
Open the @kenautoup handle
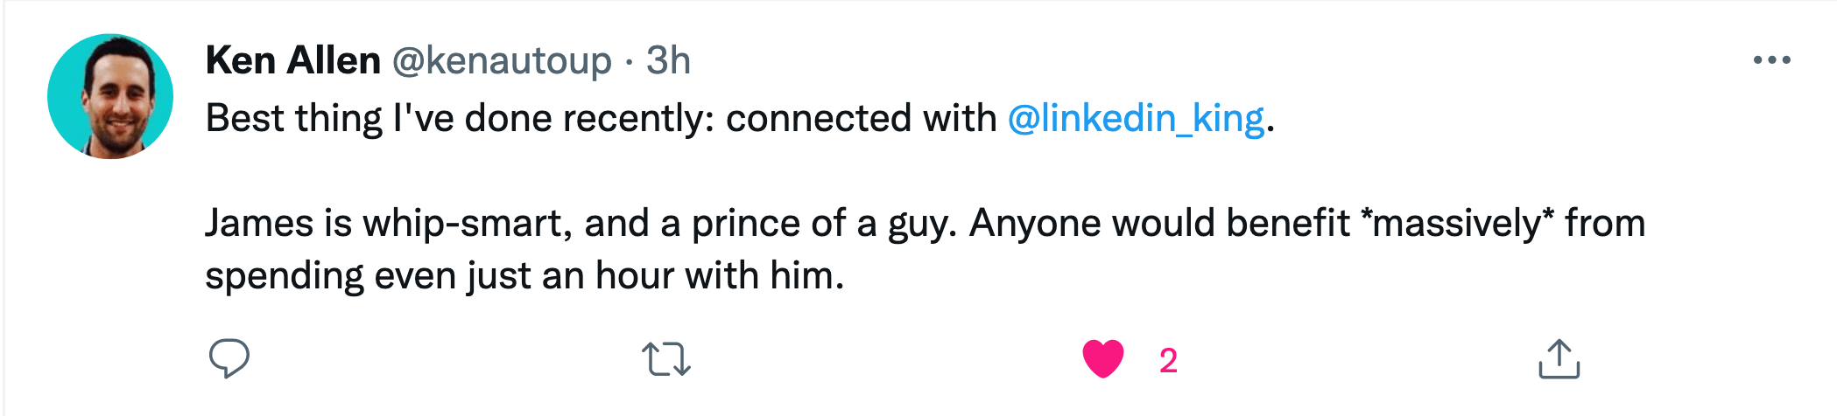pyautogui.click(x=501, y=60)
